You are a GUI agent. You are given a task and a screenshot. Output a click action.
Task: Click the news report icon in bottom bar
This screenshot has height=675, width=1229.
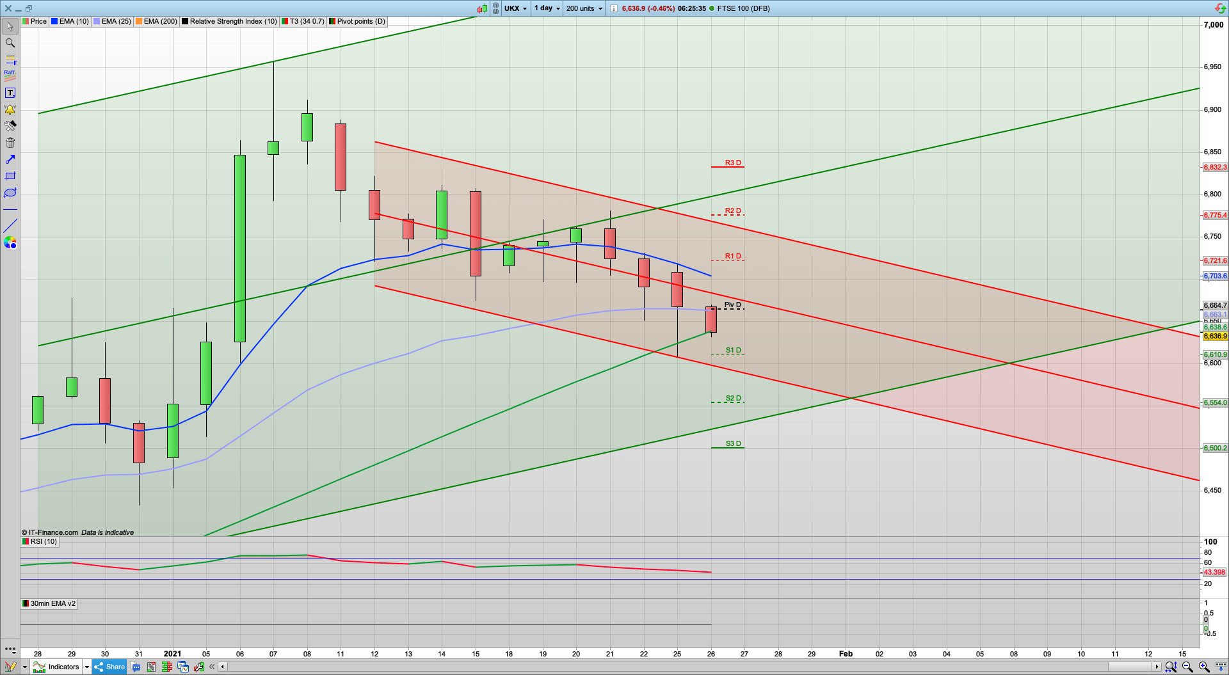(151, 667)
